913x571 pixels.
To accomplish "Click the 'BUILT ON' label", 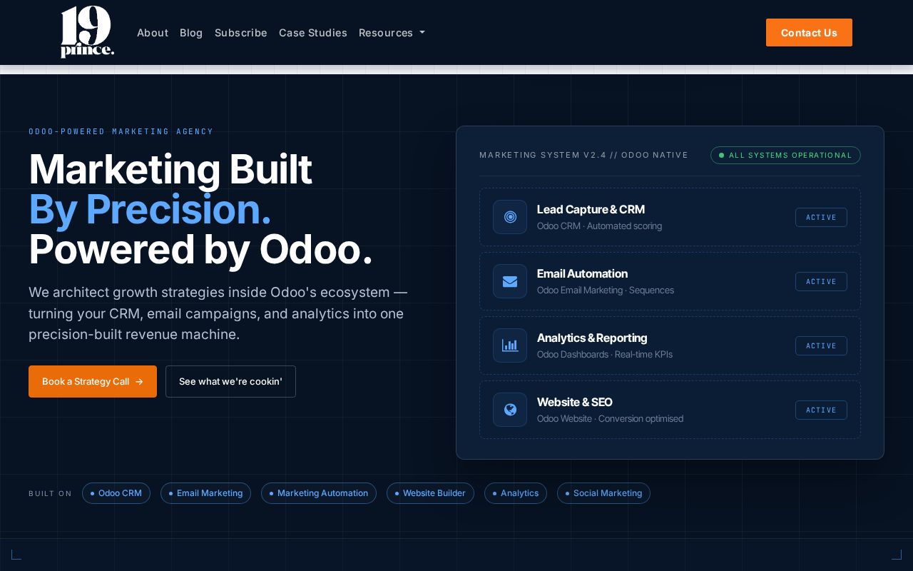I will pos(50,493).
